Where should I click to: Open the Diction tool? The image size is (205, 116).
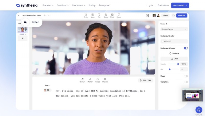click(105, 80)
